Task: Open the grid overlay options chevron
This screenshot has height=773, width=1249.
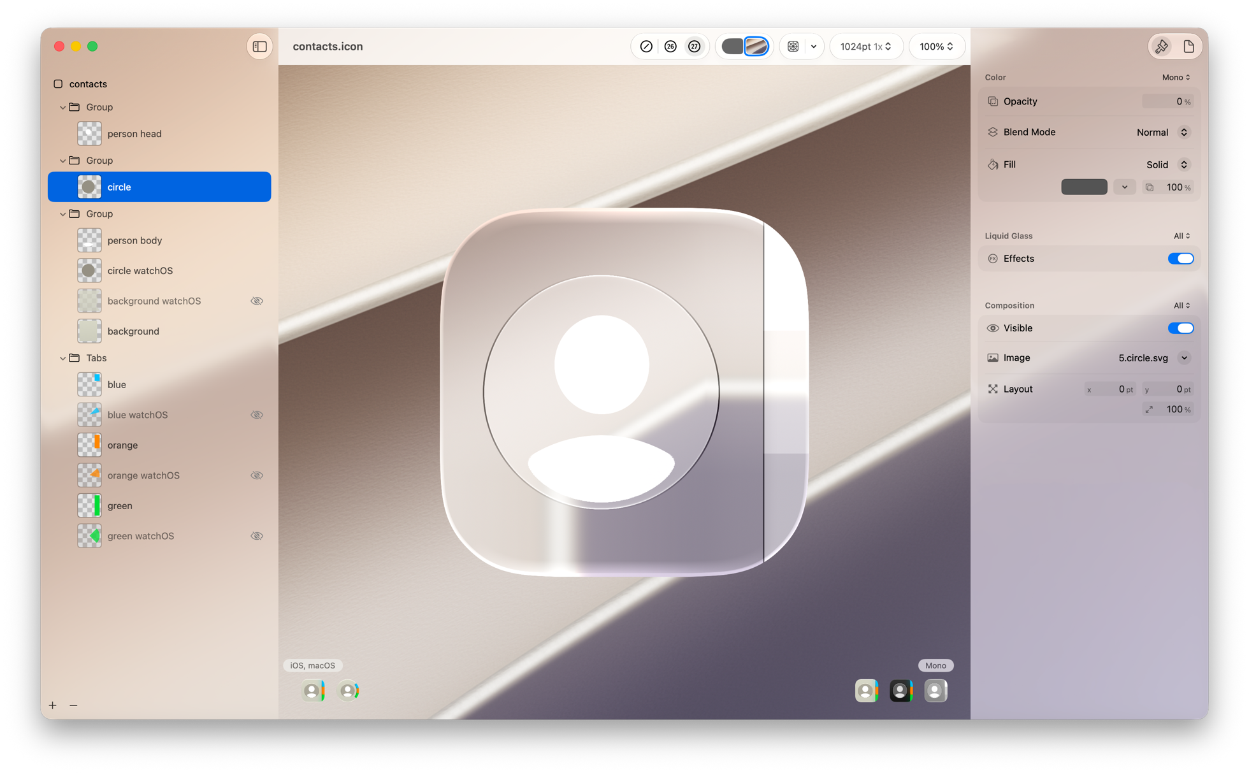Action: point(814,47)
